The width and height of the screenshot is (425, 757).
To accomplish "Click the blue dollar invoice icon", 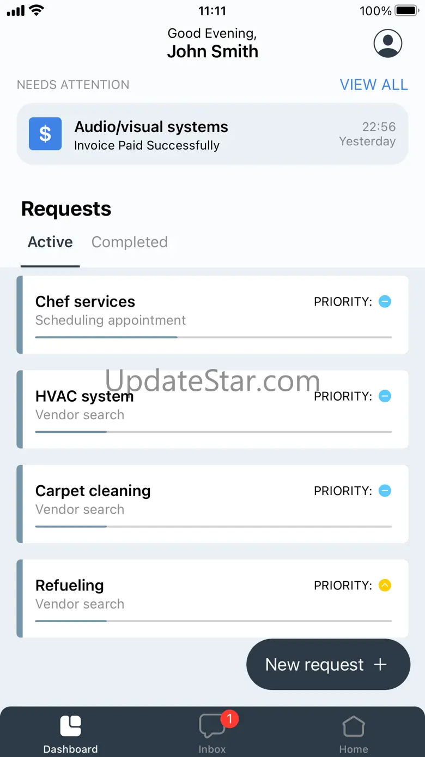I will pyautogui.click(x=45, y=134).
